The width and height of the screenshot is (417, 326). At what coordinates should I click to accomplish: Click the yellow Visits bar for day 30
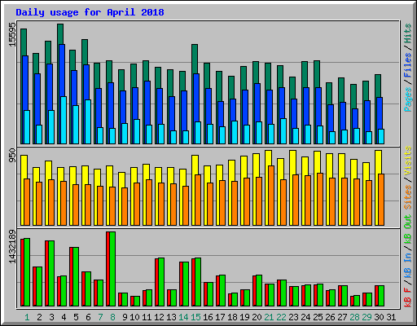click(378, 162)
